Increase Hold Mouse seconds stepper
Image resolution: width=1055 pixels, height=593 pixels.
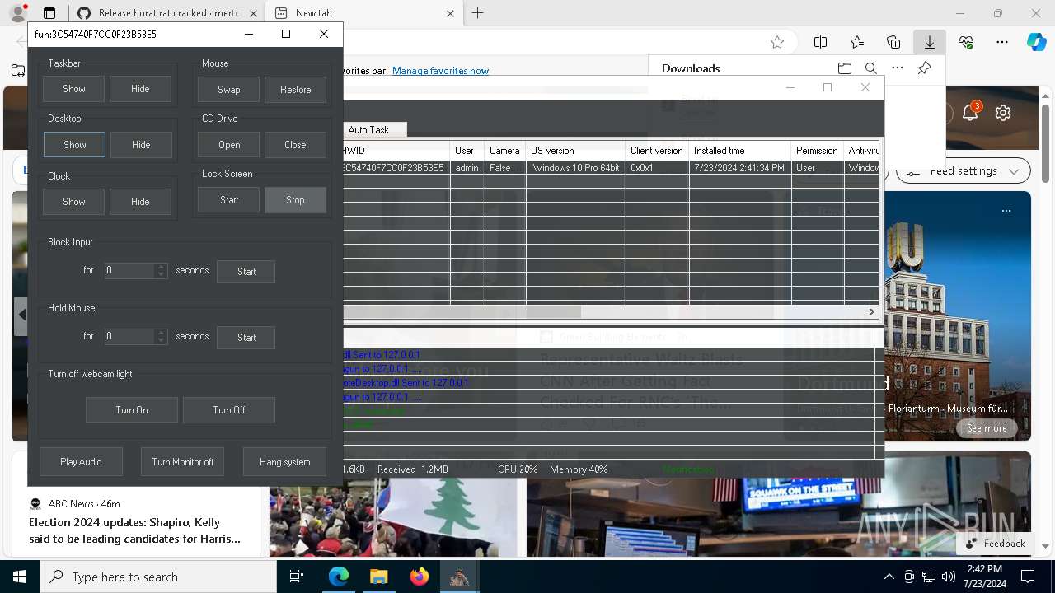point(162,333)
